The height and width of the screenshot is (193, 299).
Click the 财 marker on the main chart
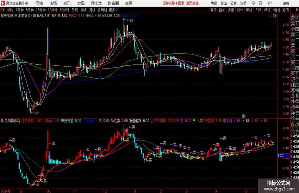click(244, 116)
